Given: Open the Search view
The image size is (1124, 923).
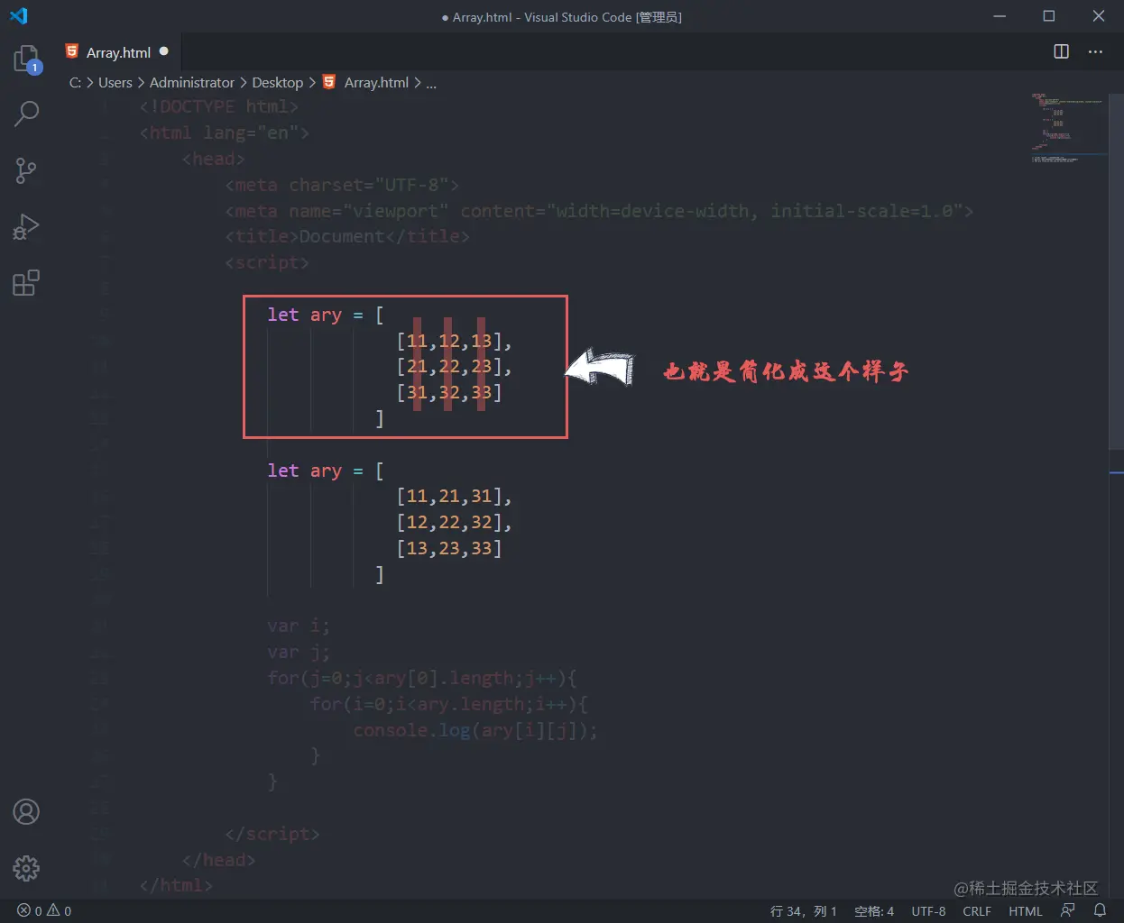Looking at the screenshot, I should (x=26, y=114).
